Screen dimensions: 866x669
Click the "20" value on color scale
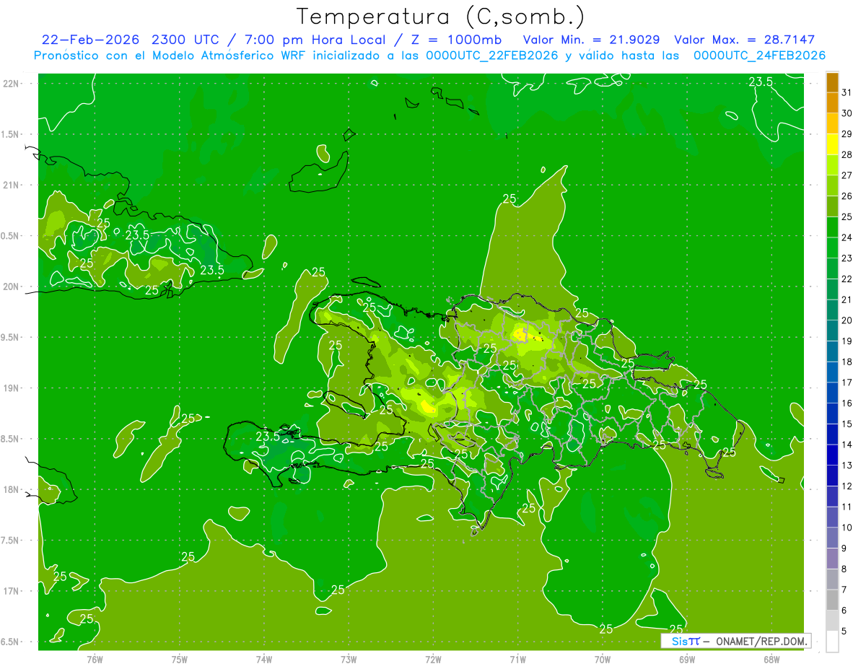(847, 320)
